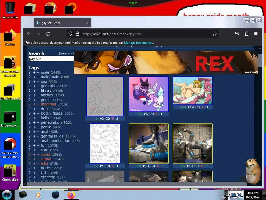Click the 'canine' tag link
Viewport: 266px width, 200px height.
(46, 159)
